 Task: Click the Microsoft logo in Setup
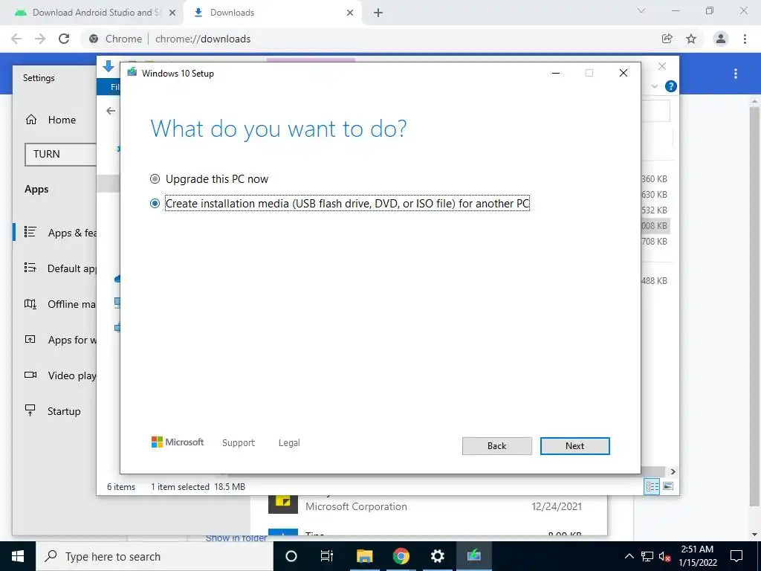pos(178,442)
